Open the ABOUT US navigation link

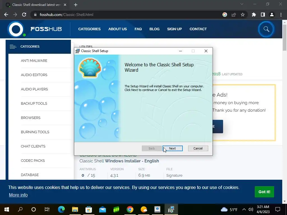tap(117, 29)
